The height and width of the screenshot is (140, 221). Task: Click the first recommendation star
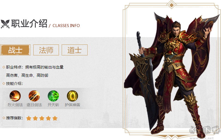coord(29,118)
